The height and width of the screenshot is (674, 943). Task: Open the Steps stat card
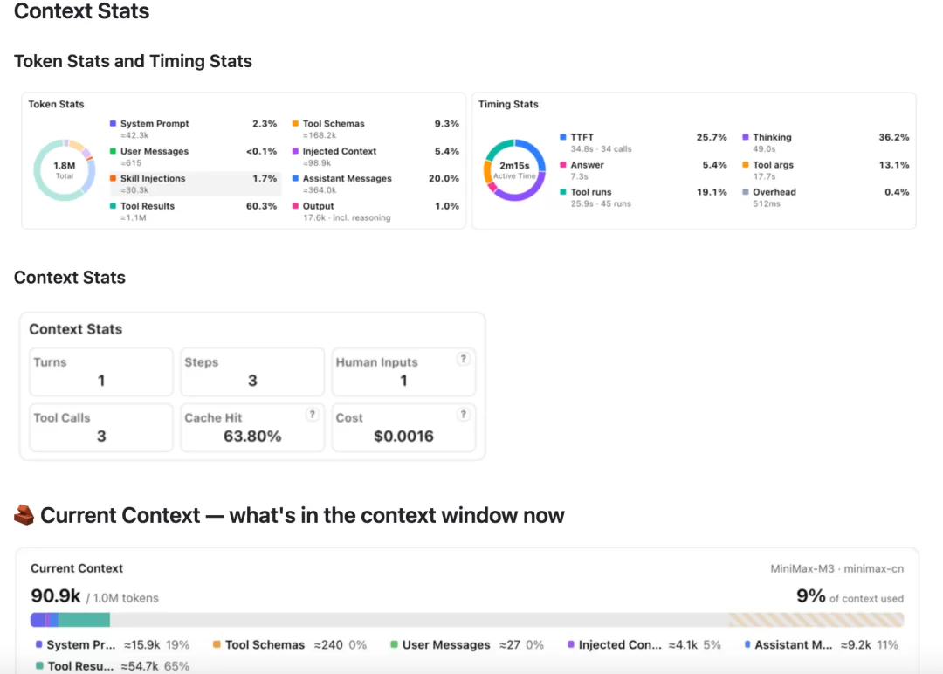[252, 372]
